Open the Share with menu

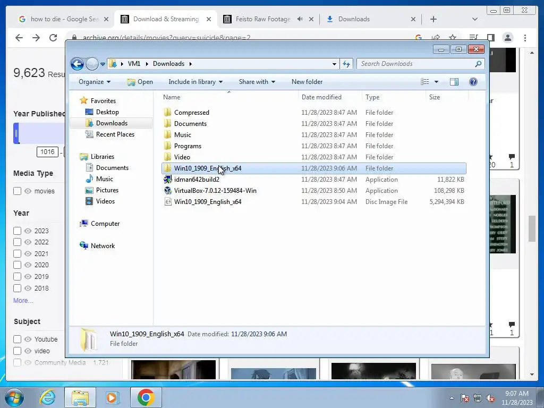[x=257, y=82]
